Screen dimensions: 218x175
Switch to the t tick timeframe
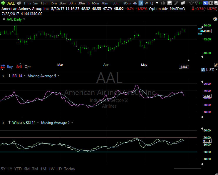24,3
